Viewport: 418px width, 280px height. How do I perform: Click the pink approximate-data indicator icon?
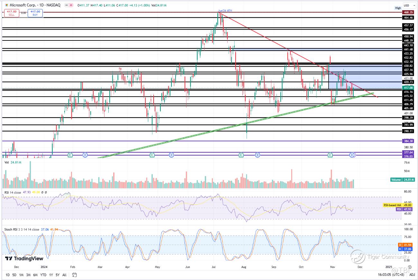click(71, 5)
